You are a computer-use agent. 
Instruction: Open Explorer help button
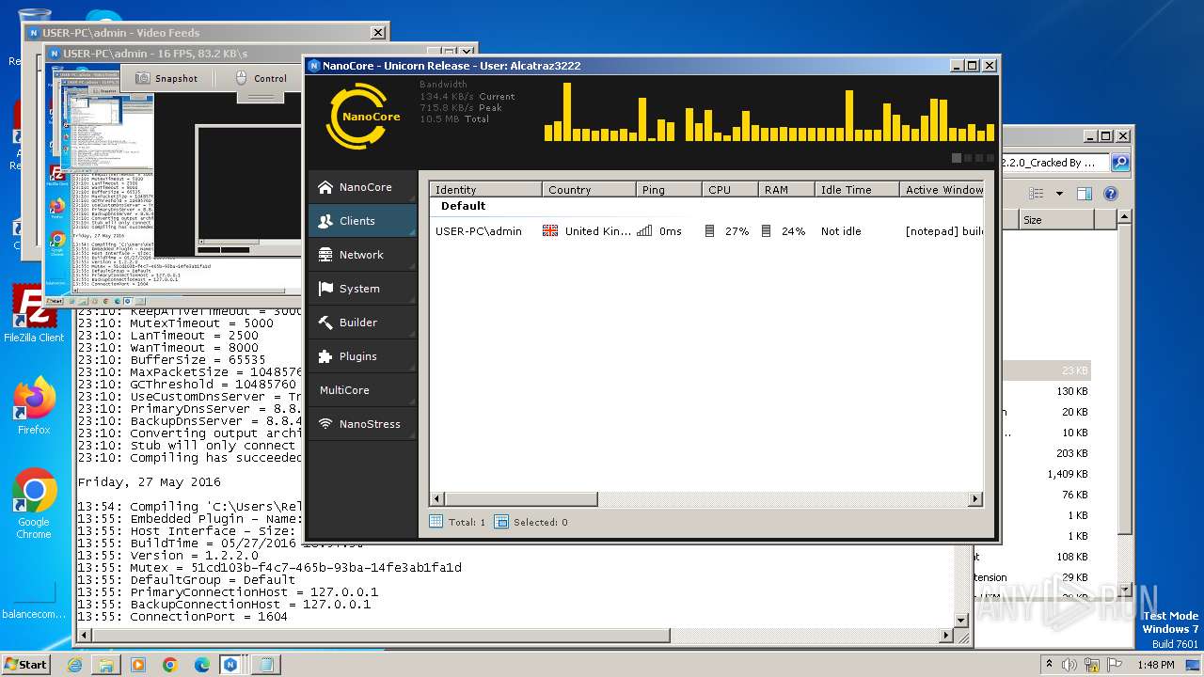pos(1110,194)
